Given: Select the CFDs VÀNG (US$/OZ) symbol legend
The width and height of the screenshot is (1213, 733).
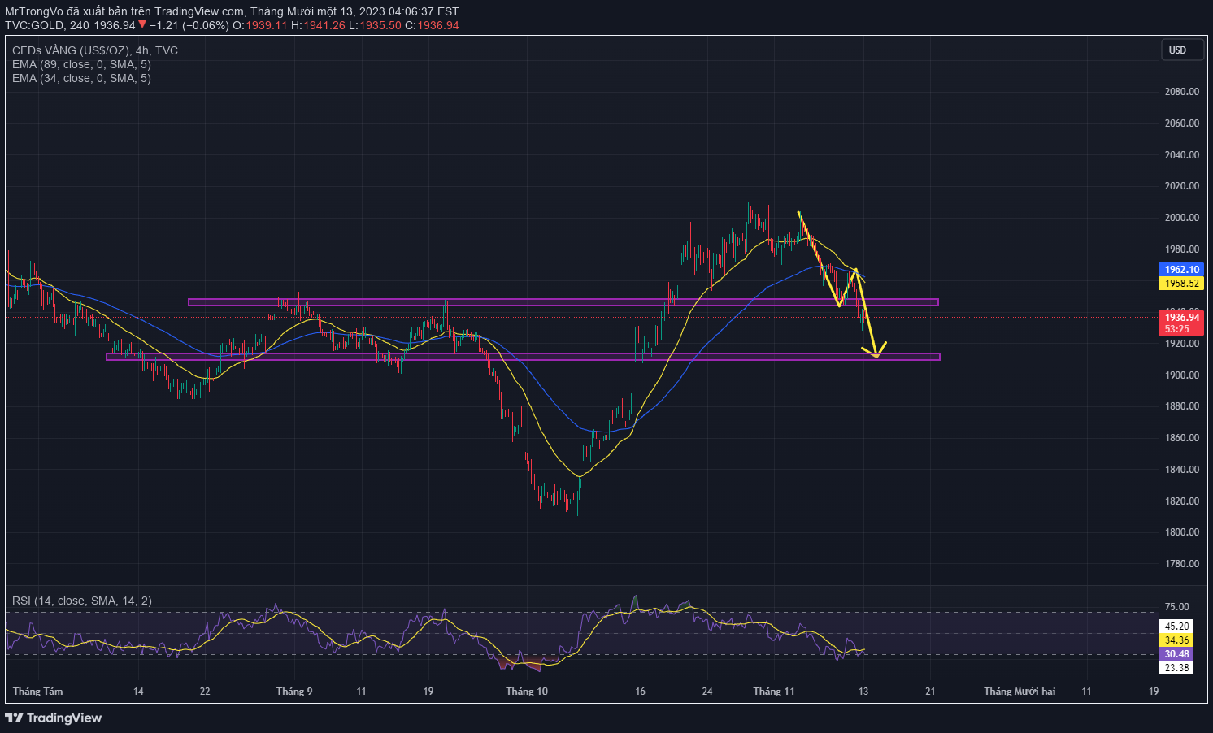Looking at the screenshot, I should click(95, 50).
